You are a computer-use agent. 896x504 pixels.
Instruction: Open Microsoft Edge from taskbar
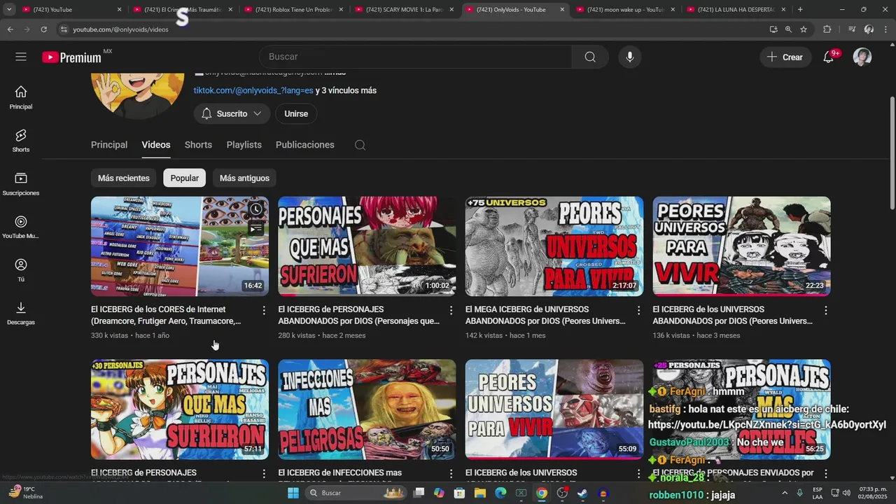coord(500,493)
